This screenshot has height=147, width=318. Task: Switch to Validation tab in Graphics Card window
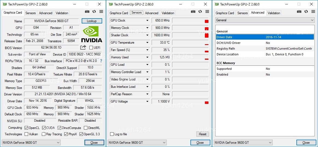coord(62,13)
